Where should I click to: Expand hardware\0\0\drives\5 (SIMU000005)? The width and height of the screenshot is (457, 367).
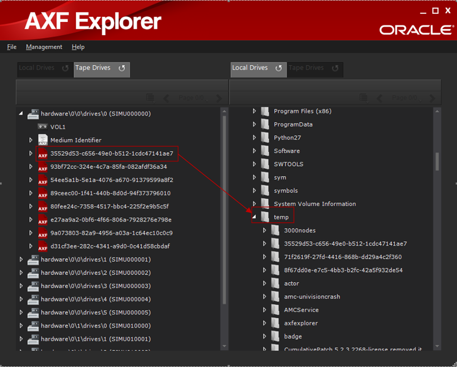pyautogui.click(x=21, y=312)
